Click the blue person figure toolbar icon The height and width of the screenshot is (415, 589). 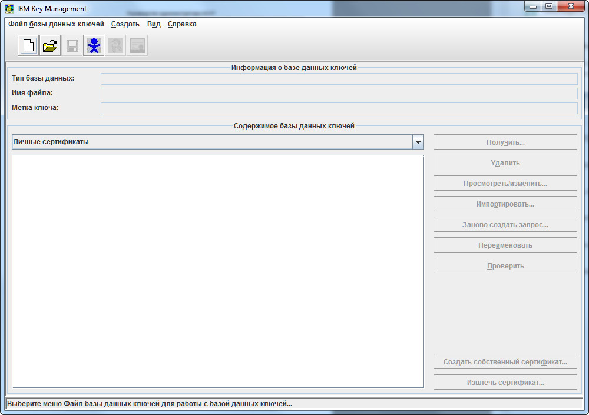[x=94, y=45]
